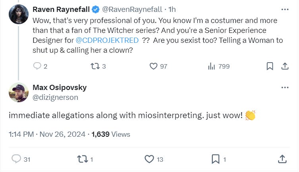299x172 pixels.
Task: Reply to Raven Raynefall's tweet
Action: (x=38, y=66)
